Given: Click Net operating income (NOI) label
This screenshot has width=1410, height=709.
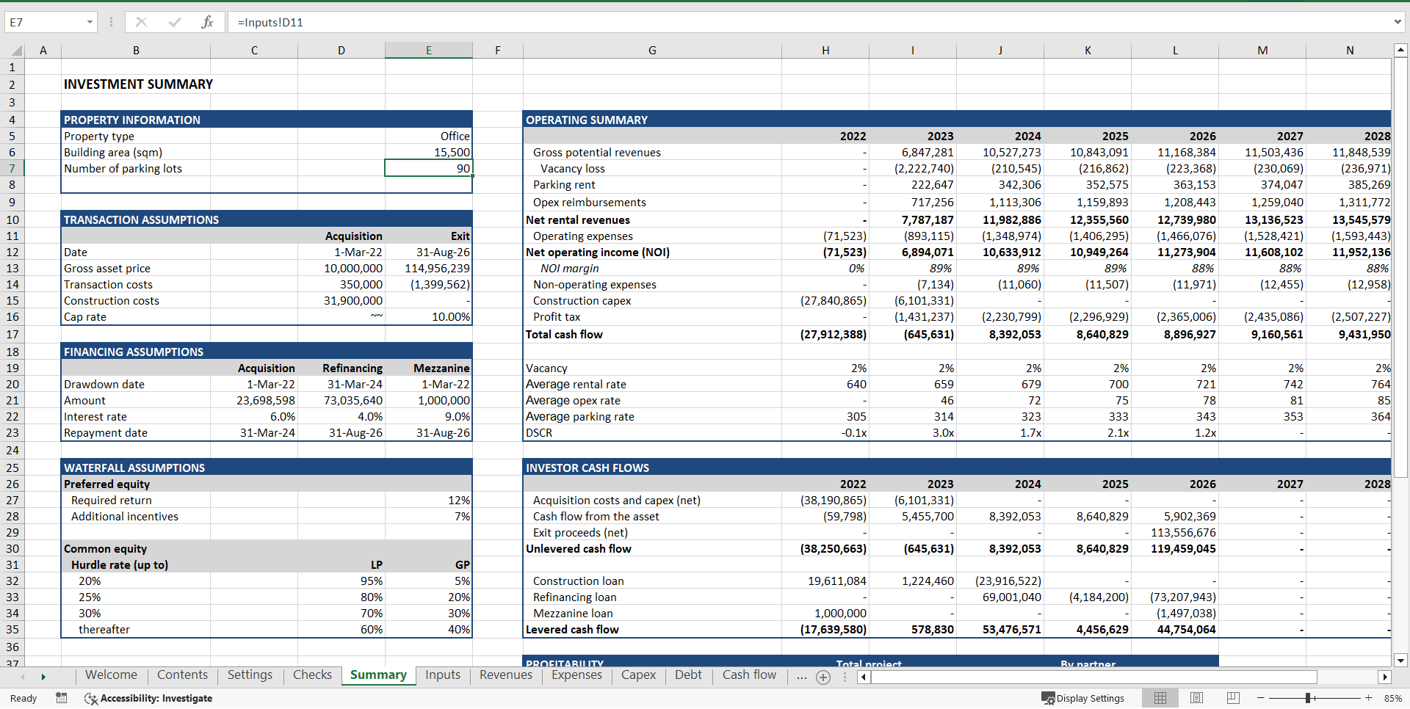Looking at the screenshot, I should [x=598, y=252].
